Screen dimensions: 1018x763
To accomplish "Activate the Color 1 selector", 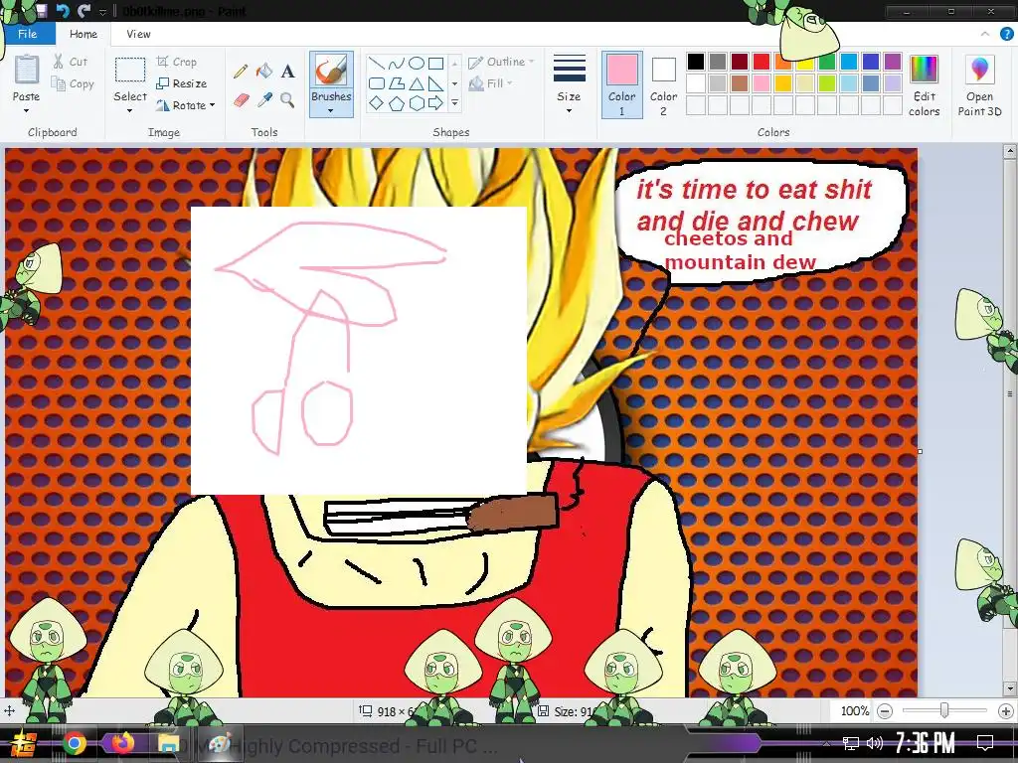I will [x=621, y=84].
